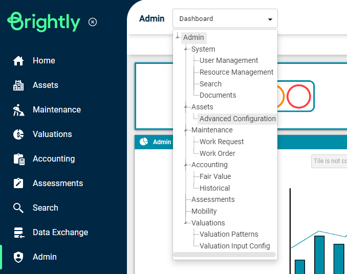The height and width of the screenshot is (274, 347).
Task: Click the Assessments clipboard pencil icon
Action: coord(18,183)
